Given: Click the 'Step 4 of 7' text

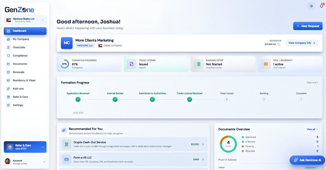Looking at the screenshot, I should tap(312, 83).
